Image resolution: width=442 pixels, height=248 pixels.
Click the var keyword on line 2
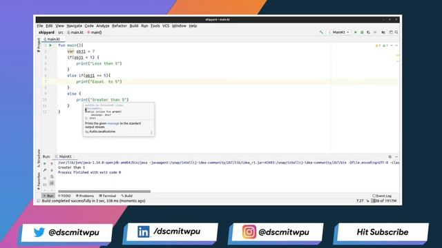click(70, 52)
